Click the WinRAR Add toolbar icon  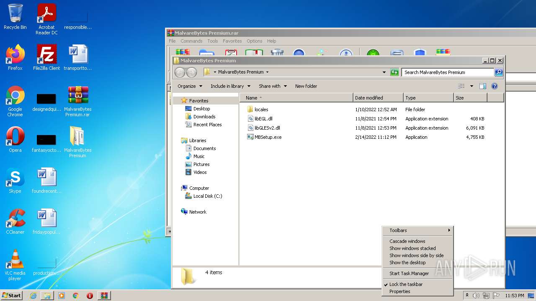click(183, 53)
